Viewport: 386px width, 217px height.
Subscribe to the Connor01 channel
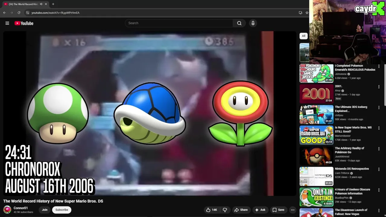[62, 210]
